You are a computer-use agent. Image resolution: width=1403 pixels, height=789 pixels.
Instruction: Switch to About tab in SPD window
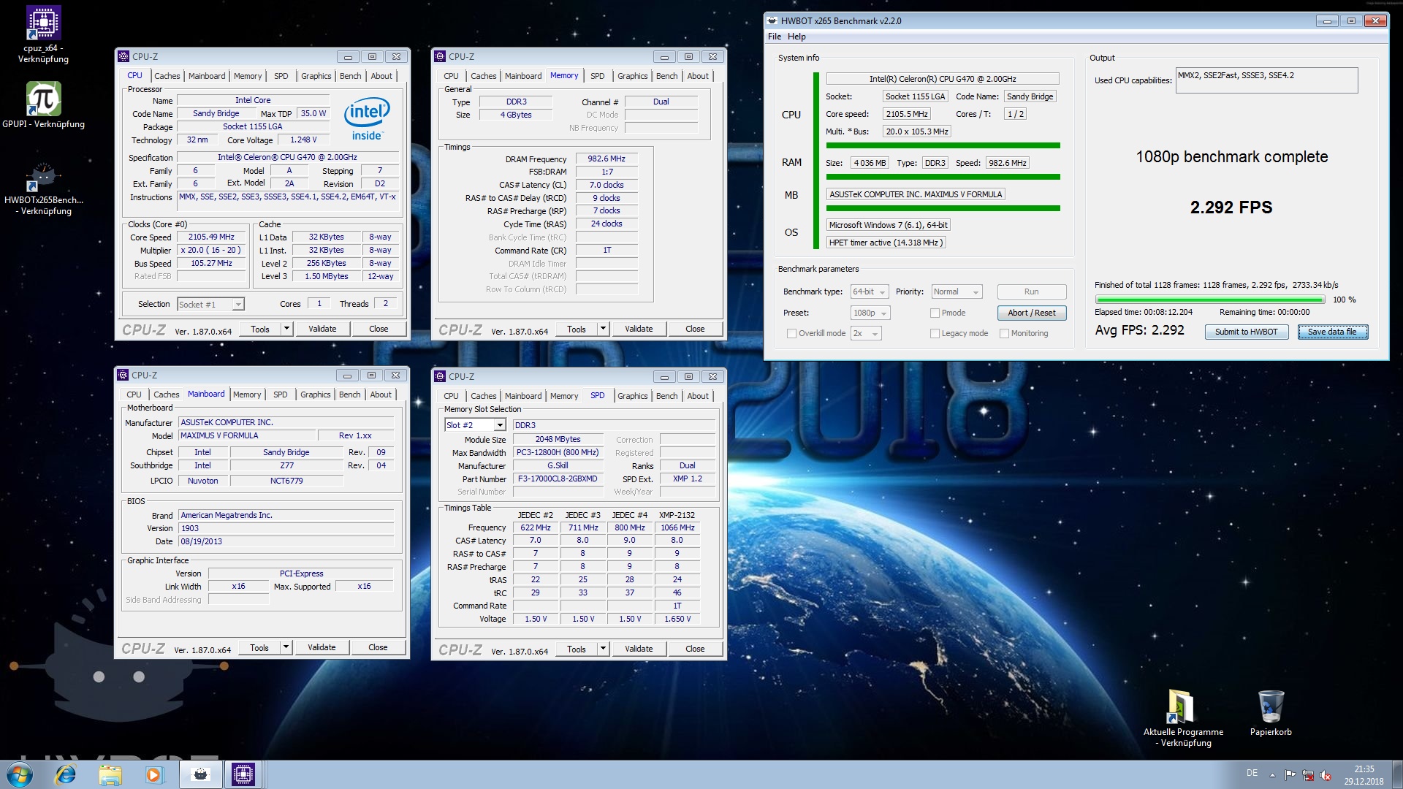pyautogui.click(x=698, y=396)
